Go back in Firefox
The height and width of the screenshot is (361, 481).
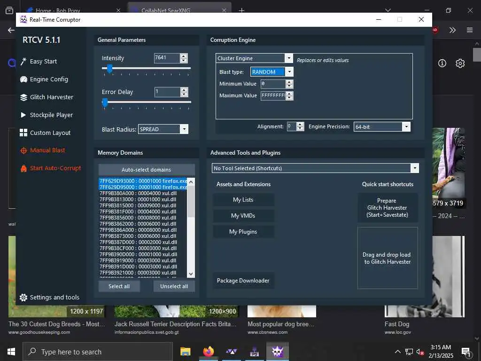pos(11,30)
